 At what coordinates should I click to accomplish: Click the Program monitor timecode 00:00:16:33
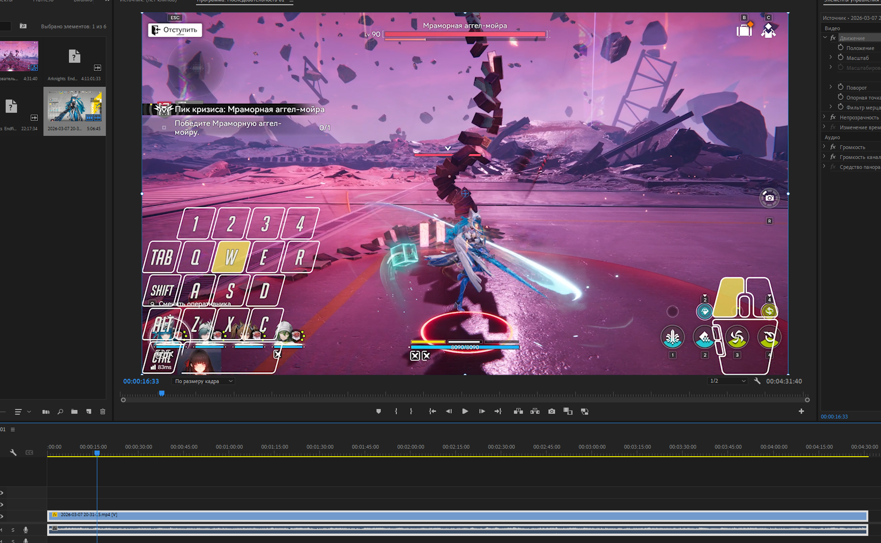pyautogui.click(x=141, y=381)
